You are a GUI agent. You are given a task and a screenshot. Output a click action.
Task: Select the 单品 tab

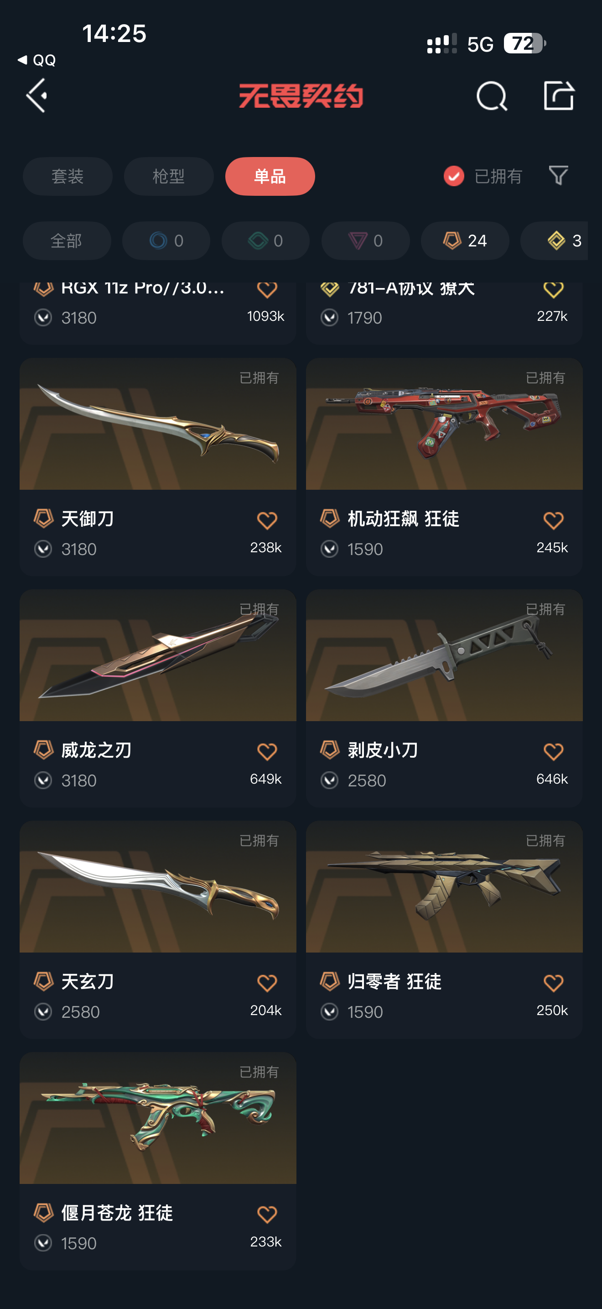coord(270,176)
